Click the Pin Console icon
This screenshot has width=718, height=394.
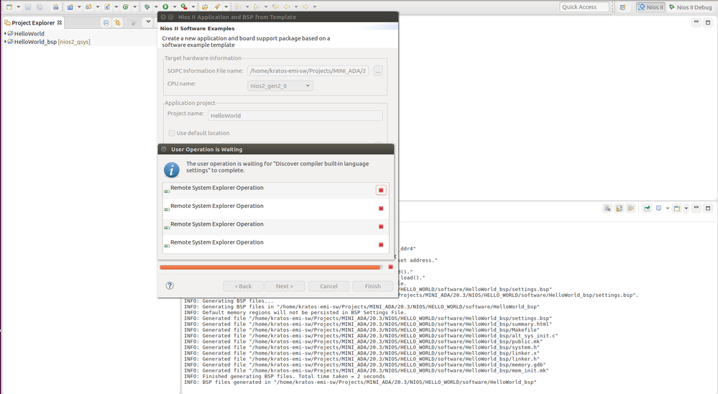(647, 208)
